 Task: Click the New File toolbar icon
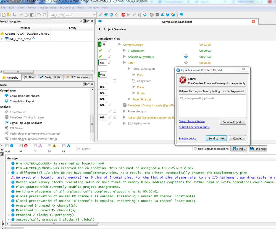(x=4, y=15)
